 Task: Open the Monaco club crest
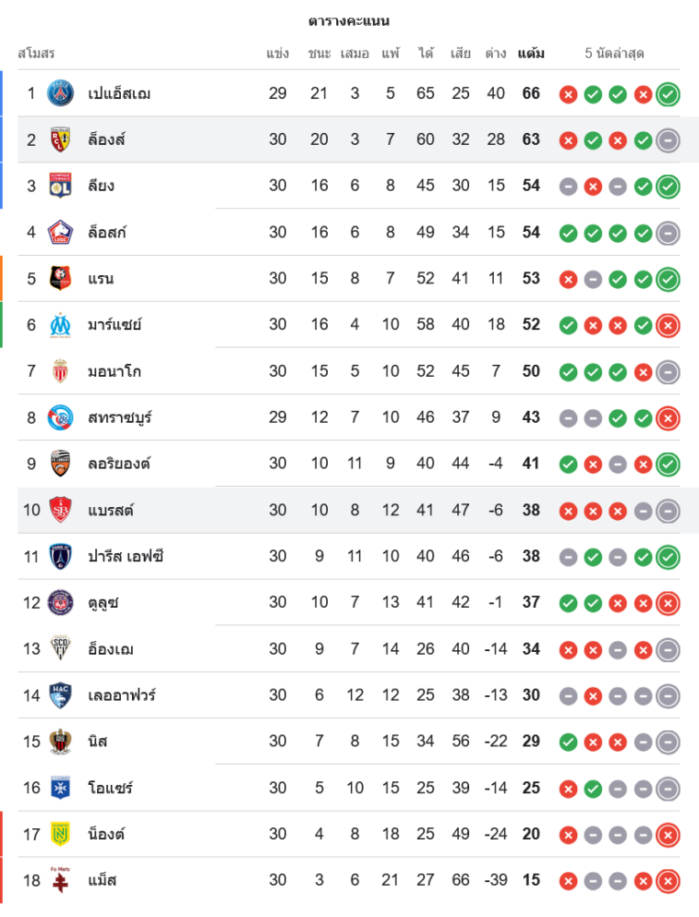pyautogui.click(x=60, y=371)
